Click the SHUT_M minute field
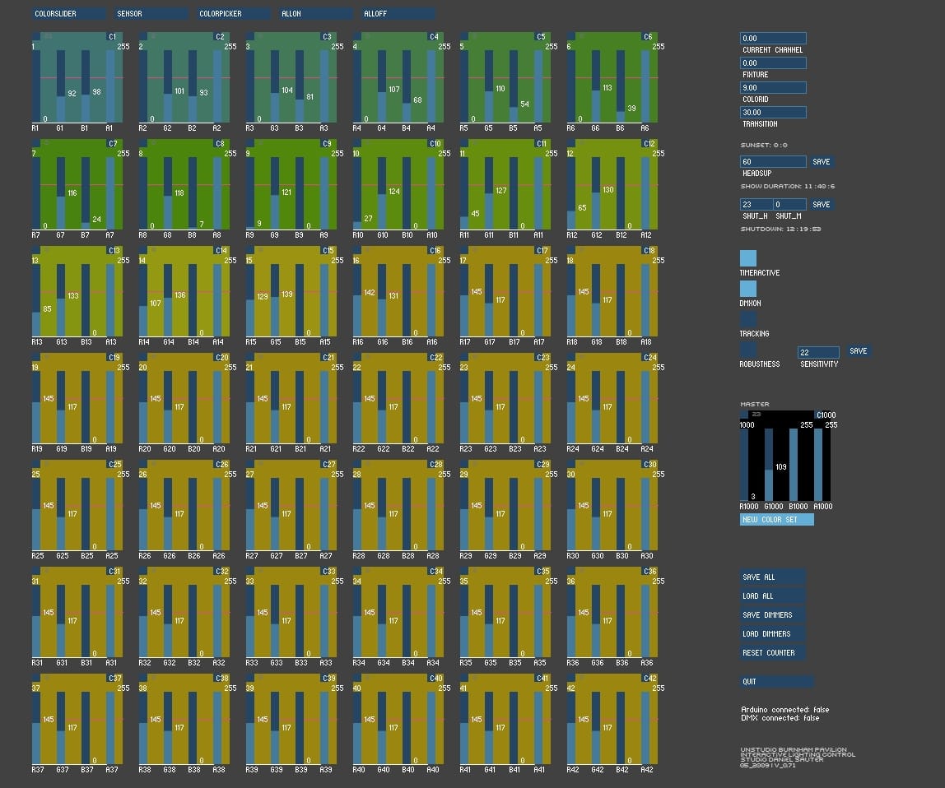Image resolution: width=945 pixels, height=788 pixels. click(x=789, y=204)
